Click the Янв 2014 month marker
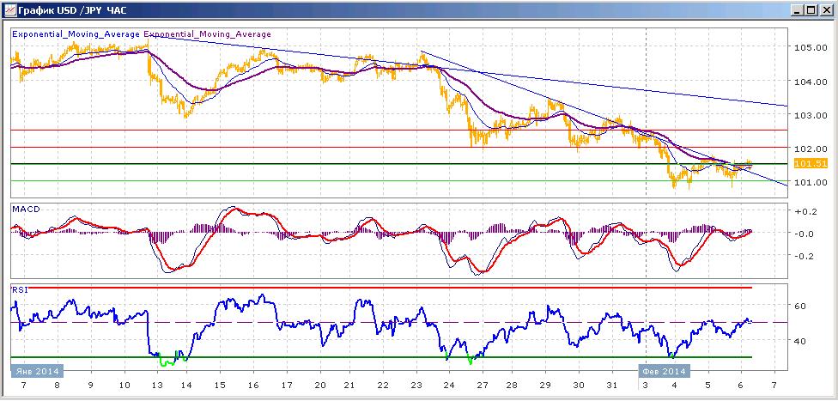 coord(37,371)
